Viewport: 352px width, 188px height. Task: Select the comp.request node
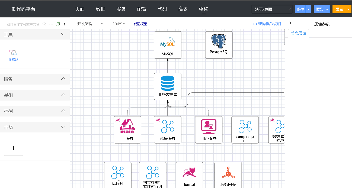(245, 130)
